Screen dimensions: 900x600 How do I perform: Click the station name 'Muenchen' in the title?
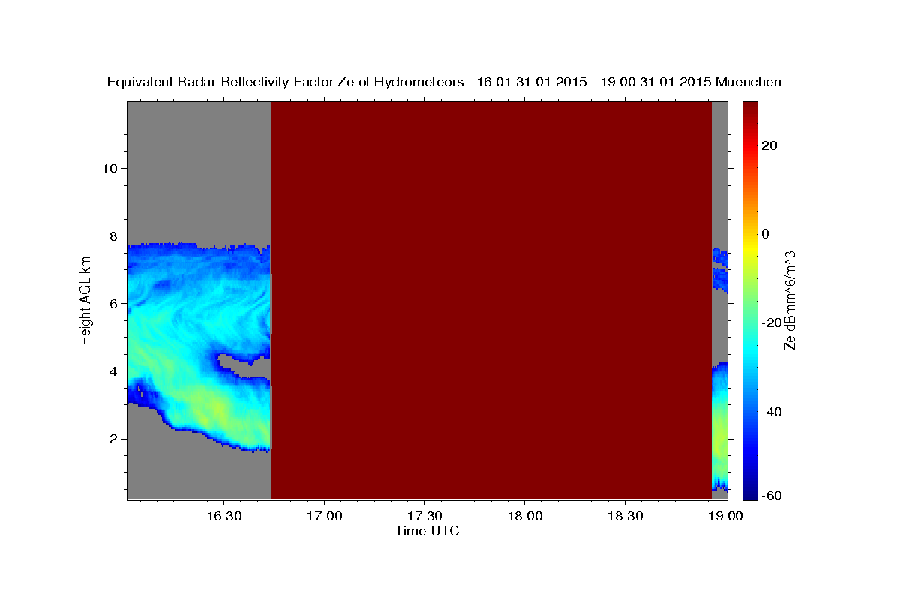(749, 82)
